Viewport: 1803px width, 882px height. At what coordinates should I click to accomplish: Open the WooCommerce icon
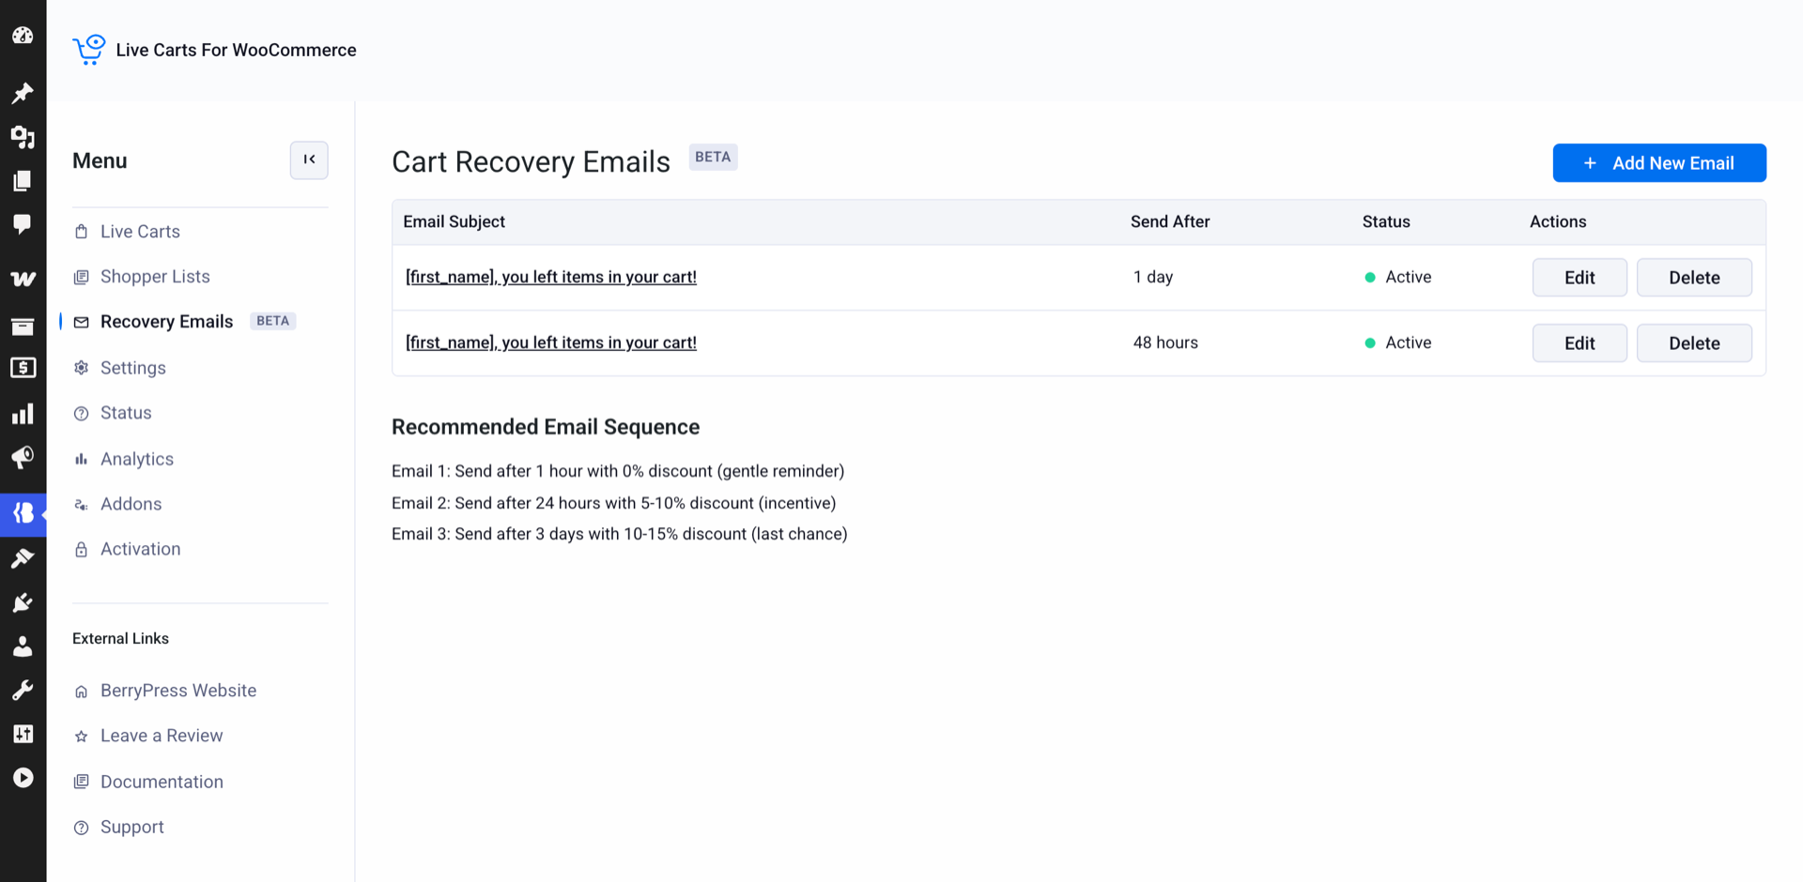pos(23,279)
